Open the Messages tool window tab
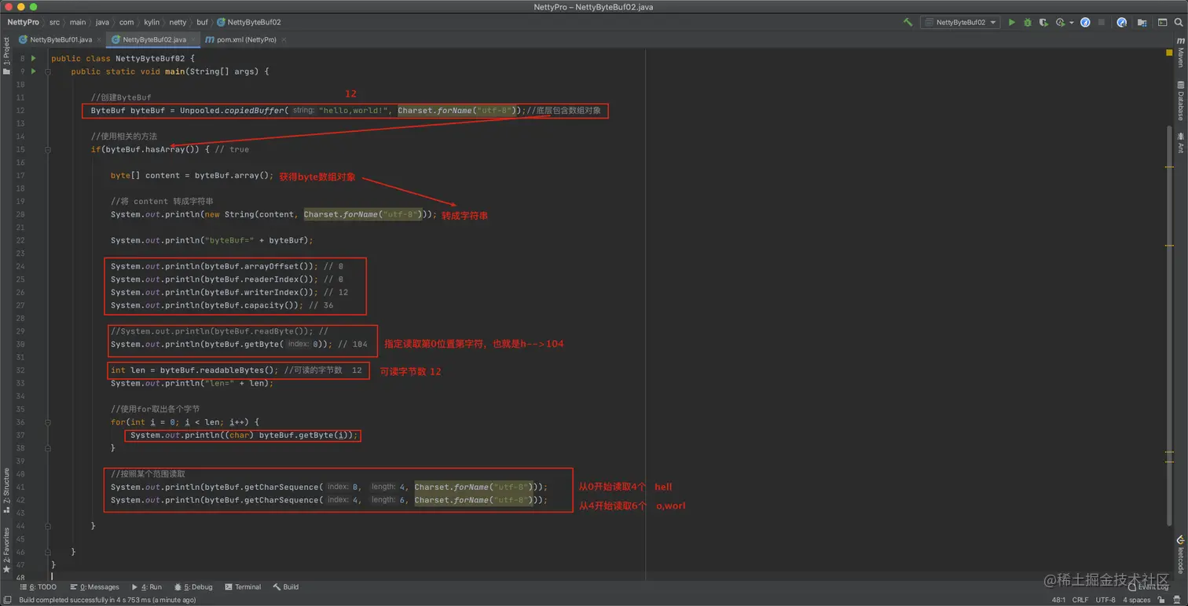The width and height of the screenshot is (1188, 606). click(94, 587)
